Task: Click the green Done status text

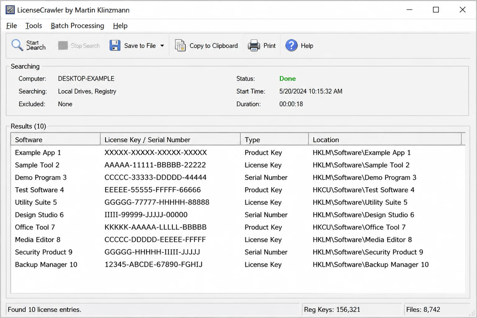Action: point(287,79)
